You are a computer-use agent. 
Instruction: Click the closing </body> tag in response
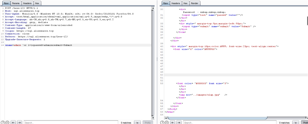[172, 109]
